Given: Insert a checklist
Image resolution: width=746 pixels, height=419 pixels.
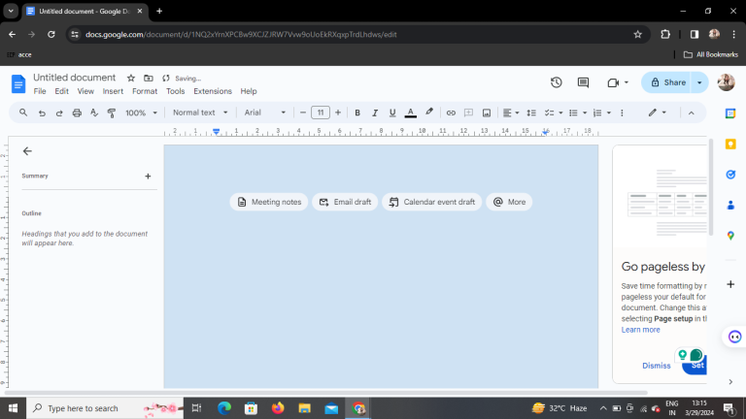Looking at the screenshot, I should click(549, 113).
